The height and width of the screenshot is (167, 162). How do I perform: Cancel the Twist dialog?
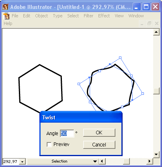99,145
